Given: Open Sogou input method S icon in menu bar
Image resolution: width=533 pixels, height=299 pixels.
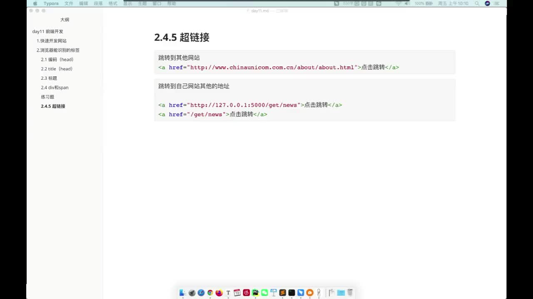Looking at the screenshot, I should pos(379,3).
